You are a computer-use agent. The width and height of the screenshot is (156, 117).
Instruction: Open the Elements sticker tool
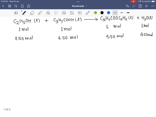click(64, 13)
